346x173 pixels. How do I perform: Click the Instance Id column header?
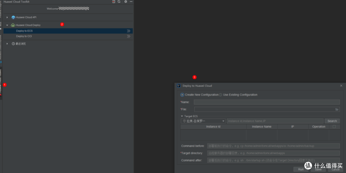click(x=213, y=127)
